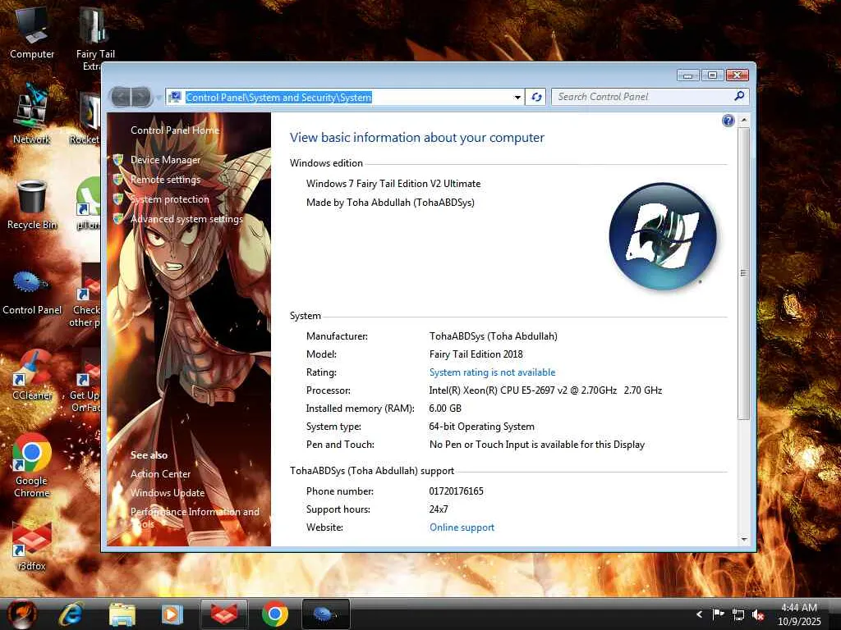
Task: Click Windows 7 Fairy Tail Edition text
Action: click(x=393, y=184)
